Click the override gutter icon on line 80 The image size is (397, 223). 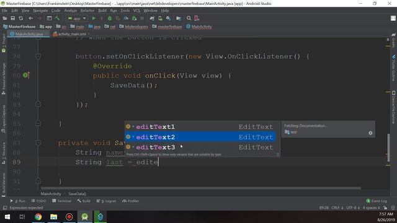[x=26, y=75]
